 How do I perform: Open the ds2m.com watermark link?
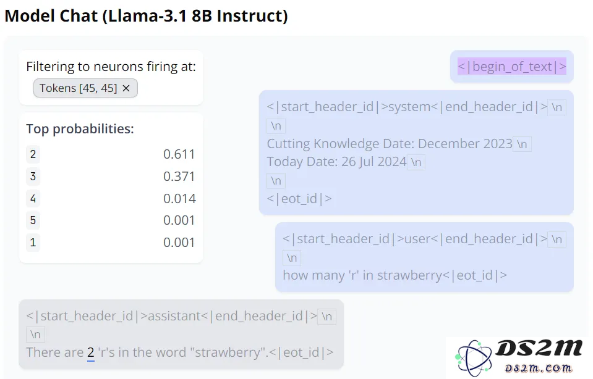pyautogui.click(x=539, y=367)
